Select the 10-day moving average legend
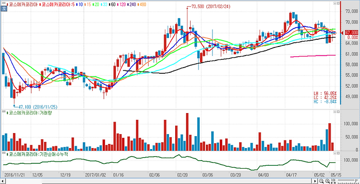Screen dimensions: 360x184 click(x=80, y=4)
